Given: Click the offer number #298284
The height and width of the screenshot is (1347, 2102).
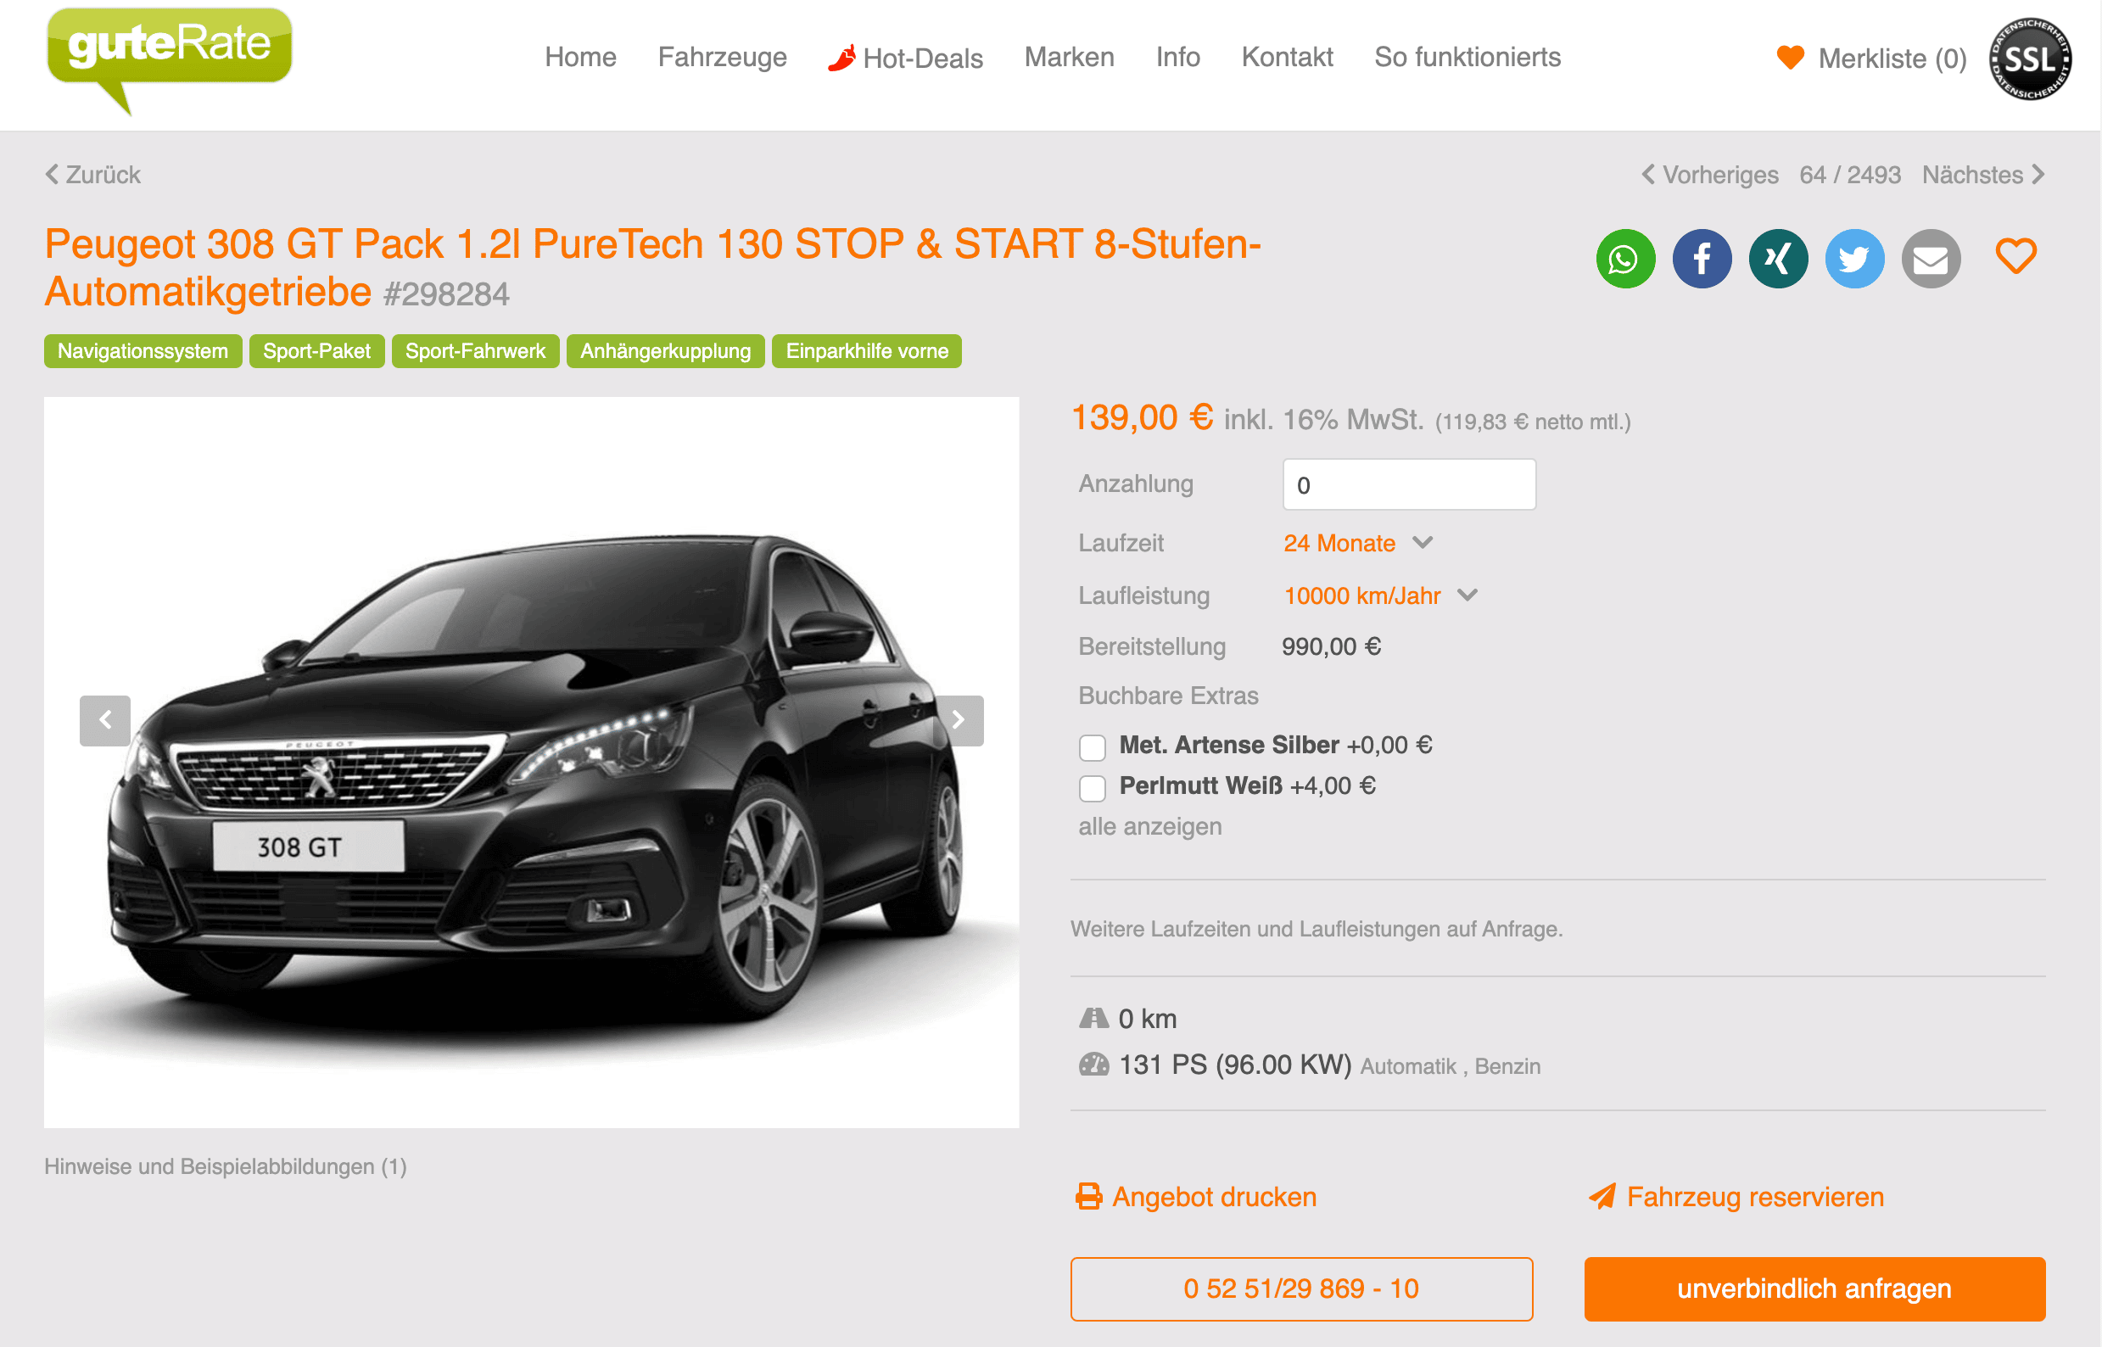Looking at the screenshot, I should [x=446, y=295].
